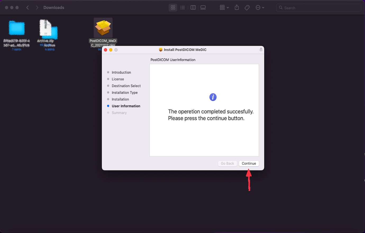
Task: Switch Finder to column view
Action: coord(193,7)
